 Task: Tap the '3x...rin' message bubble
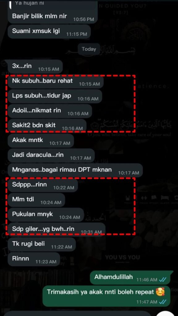click(x=35, y=67)
